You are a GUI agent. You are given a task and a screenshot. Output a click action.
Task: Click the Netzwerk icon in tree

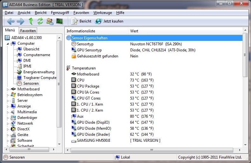13,123
